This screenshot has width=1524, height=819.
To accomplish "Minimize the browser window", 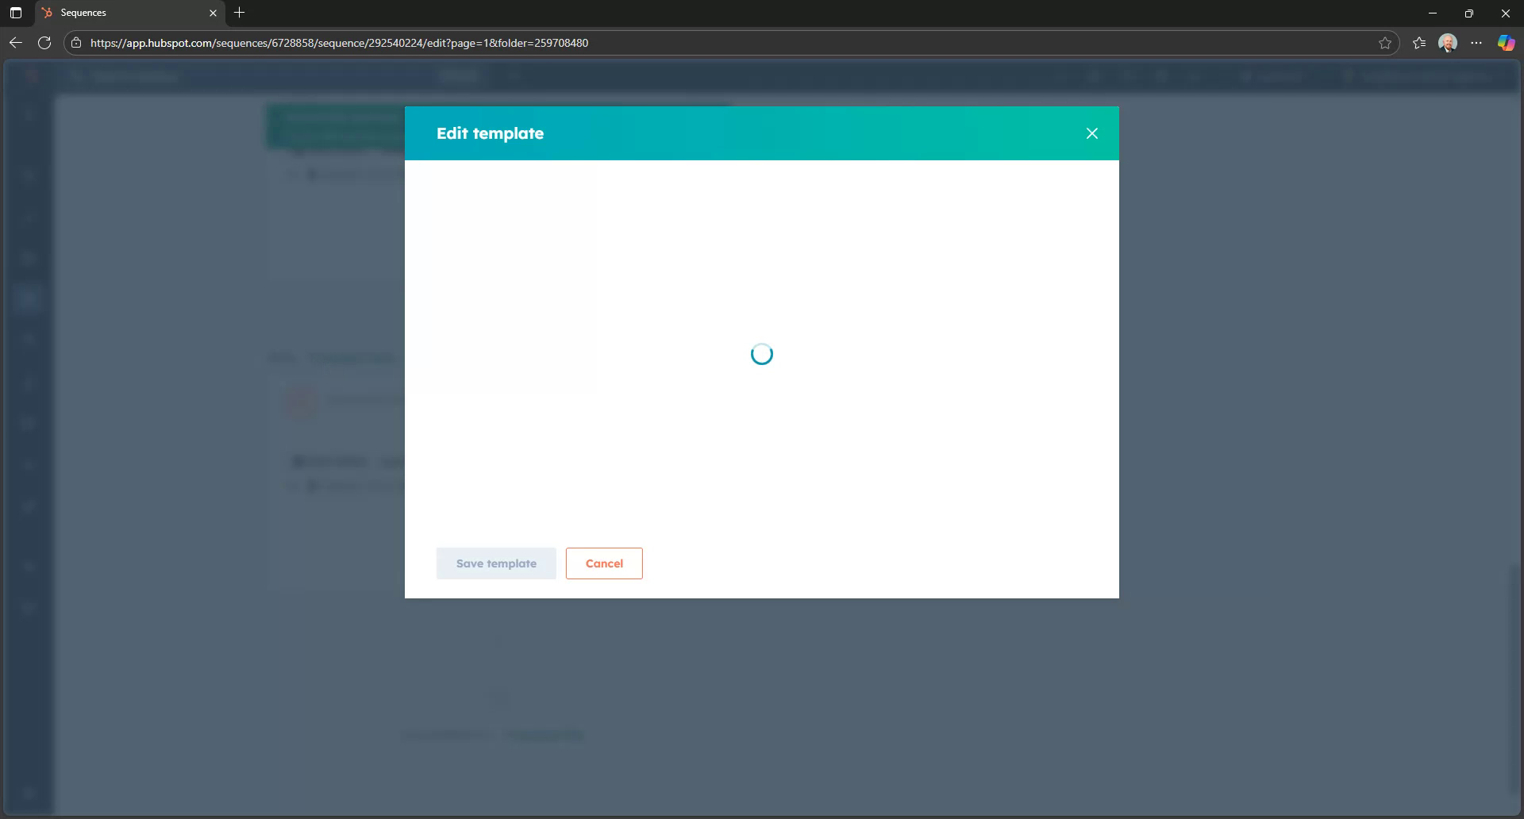I will pyautogui.click(x=1433, y=13).
